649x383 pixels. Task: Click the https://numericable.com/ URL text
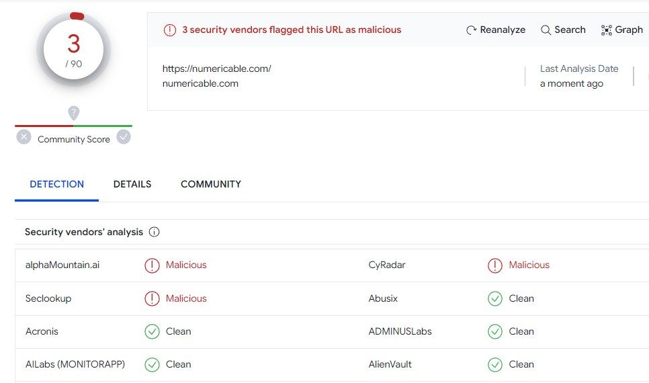click(217, 69)
